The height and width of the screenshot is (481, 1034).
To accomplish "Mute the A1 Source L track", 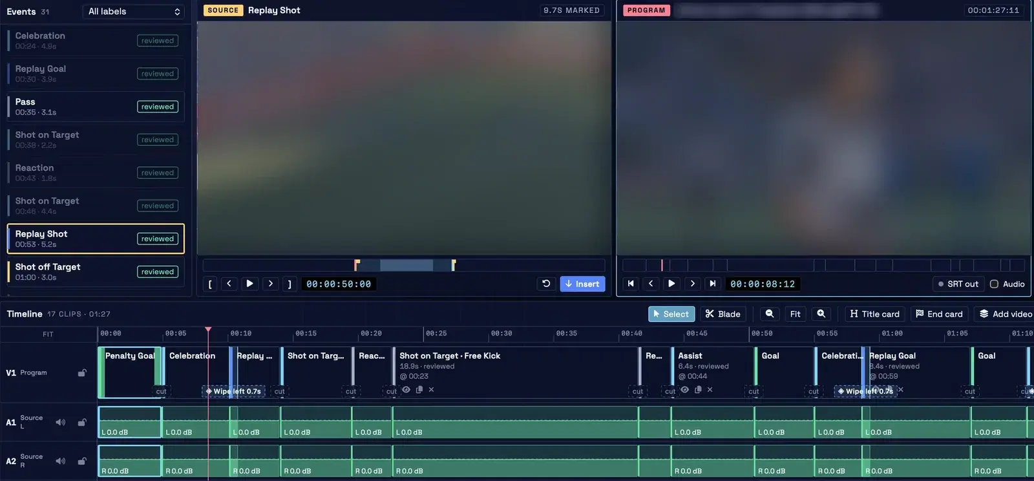I will (60, 422).
